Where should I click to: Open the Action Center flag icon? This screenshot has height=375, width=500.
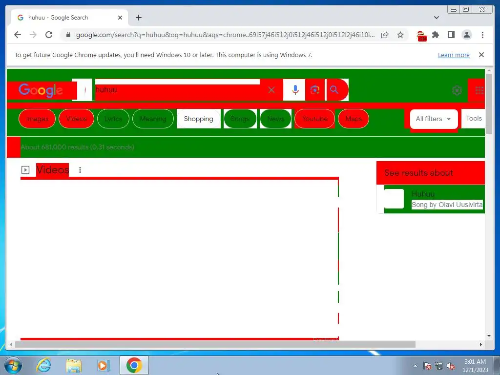coord(427,366)
